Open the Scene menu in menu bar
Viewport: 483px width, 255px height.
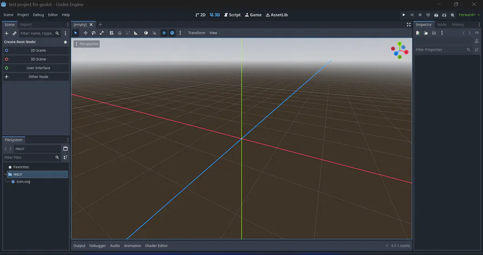(8, 15)
